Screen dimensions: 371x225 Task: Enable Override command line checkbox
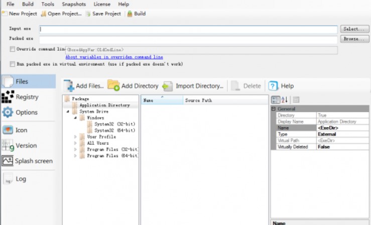[x=13, y=49]
